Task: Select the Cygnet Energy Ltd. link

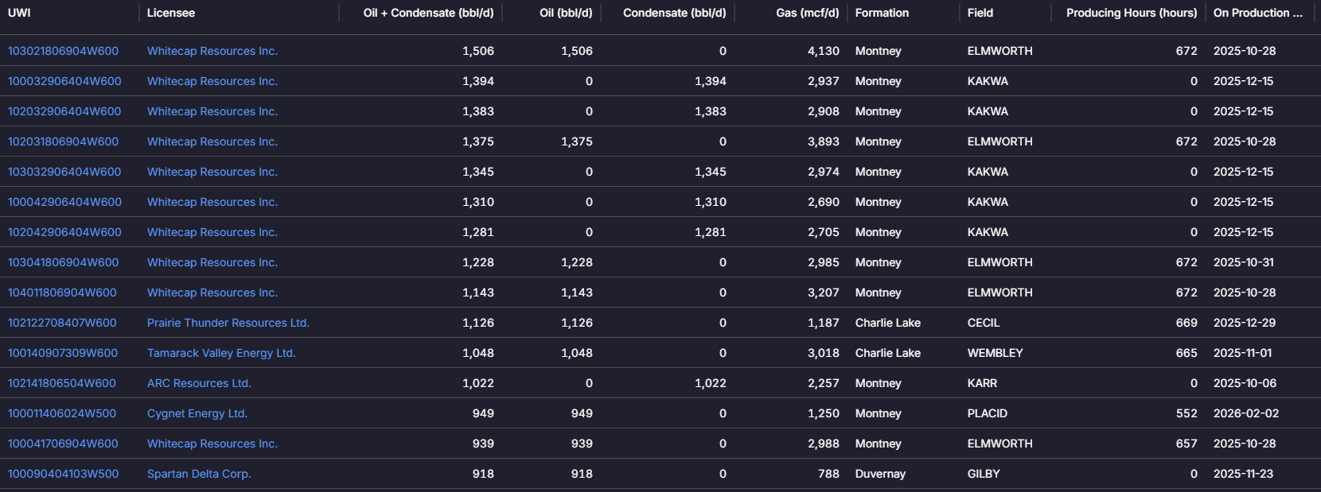Action: click(197, 413)
